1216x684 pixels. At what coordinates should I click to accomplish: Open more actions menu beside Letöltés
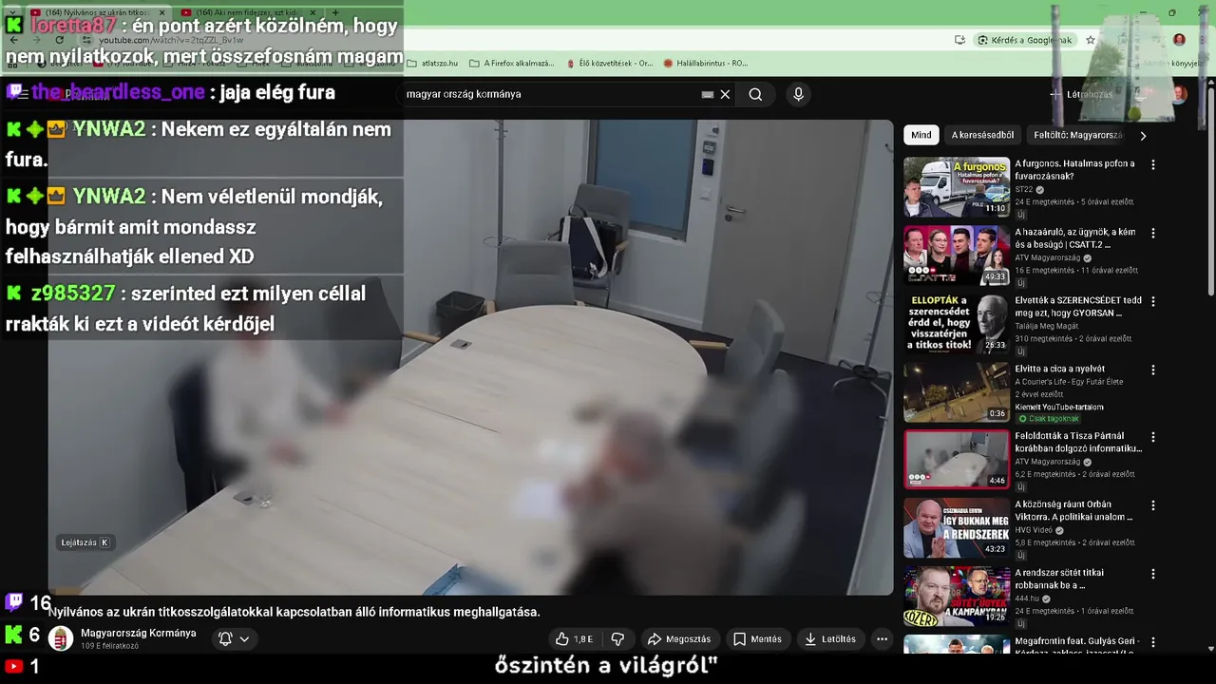tap(882, 639)
